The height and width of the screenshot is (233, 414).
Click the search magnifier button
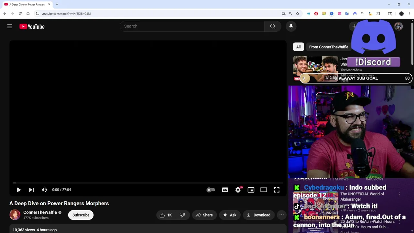coord(273,26)
